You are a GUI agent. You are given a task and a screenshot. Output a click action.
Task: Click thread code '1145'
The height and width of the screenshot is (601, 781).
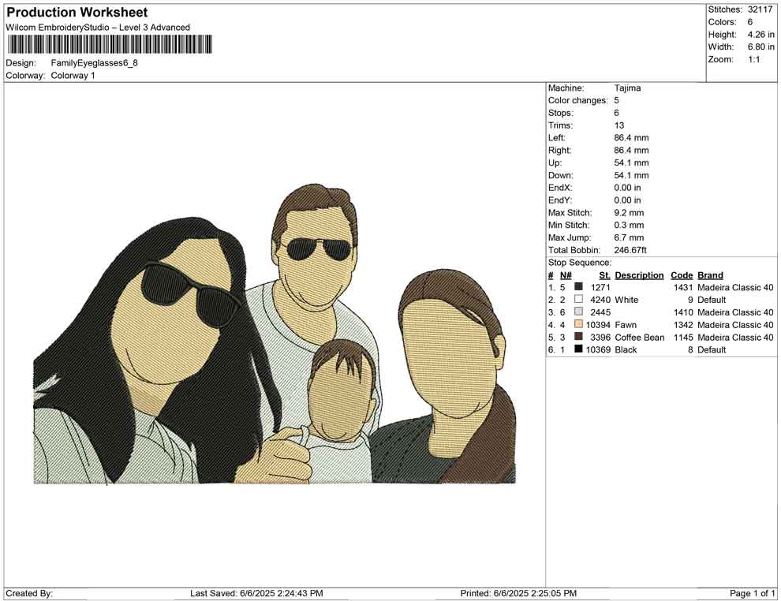[683, 337]
